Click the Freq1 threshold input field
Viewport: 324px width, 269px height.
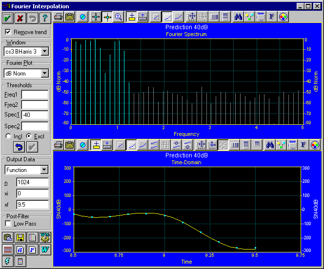click(x=35, y=94)
